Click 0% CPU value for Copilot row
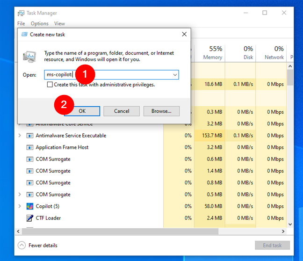The height and width of the screenshot is (261, 303). (188, 206)
